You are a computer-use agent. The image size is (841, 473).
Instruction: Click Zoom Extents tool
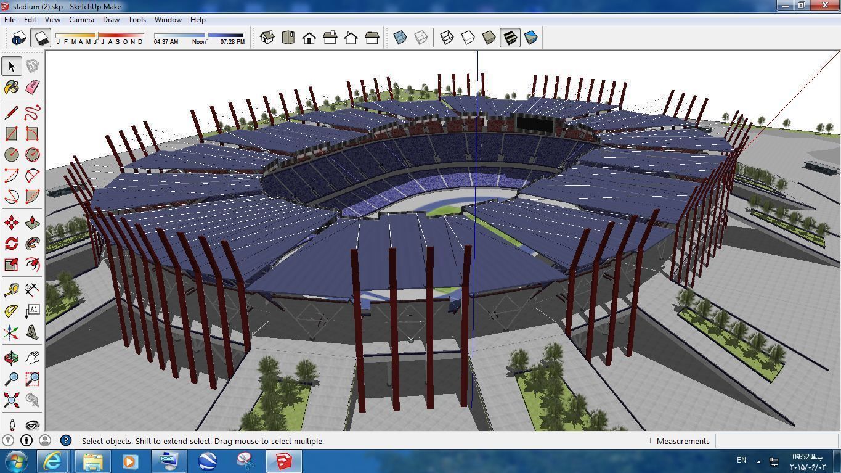tap(11, 400)
